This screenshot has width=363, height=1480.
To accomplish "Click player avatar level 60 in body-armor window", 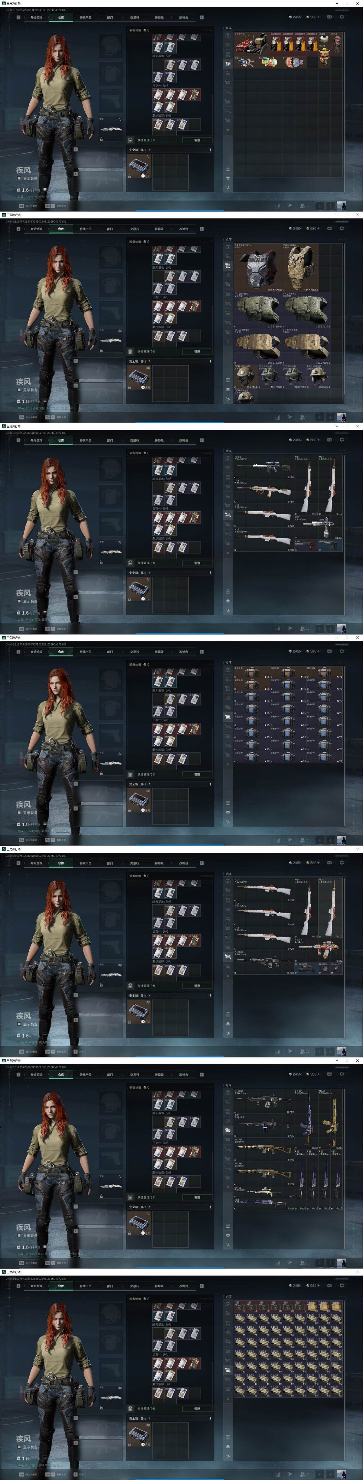I will [x=341, y=417].
